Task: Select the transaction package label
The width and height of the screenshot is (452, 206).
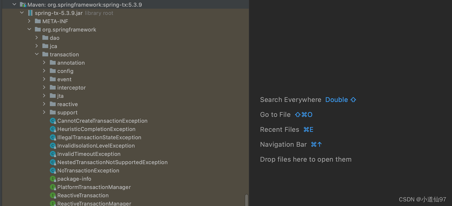Action: click(x=64, y=54)
